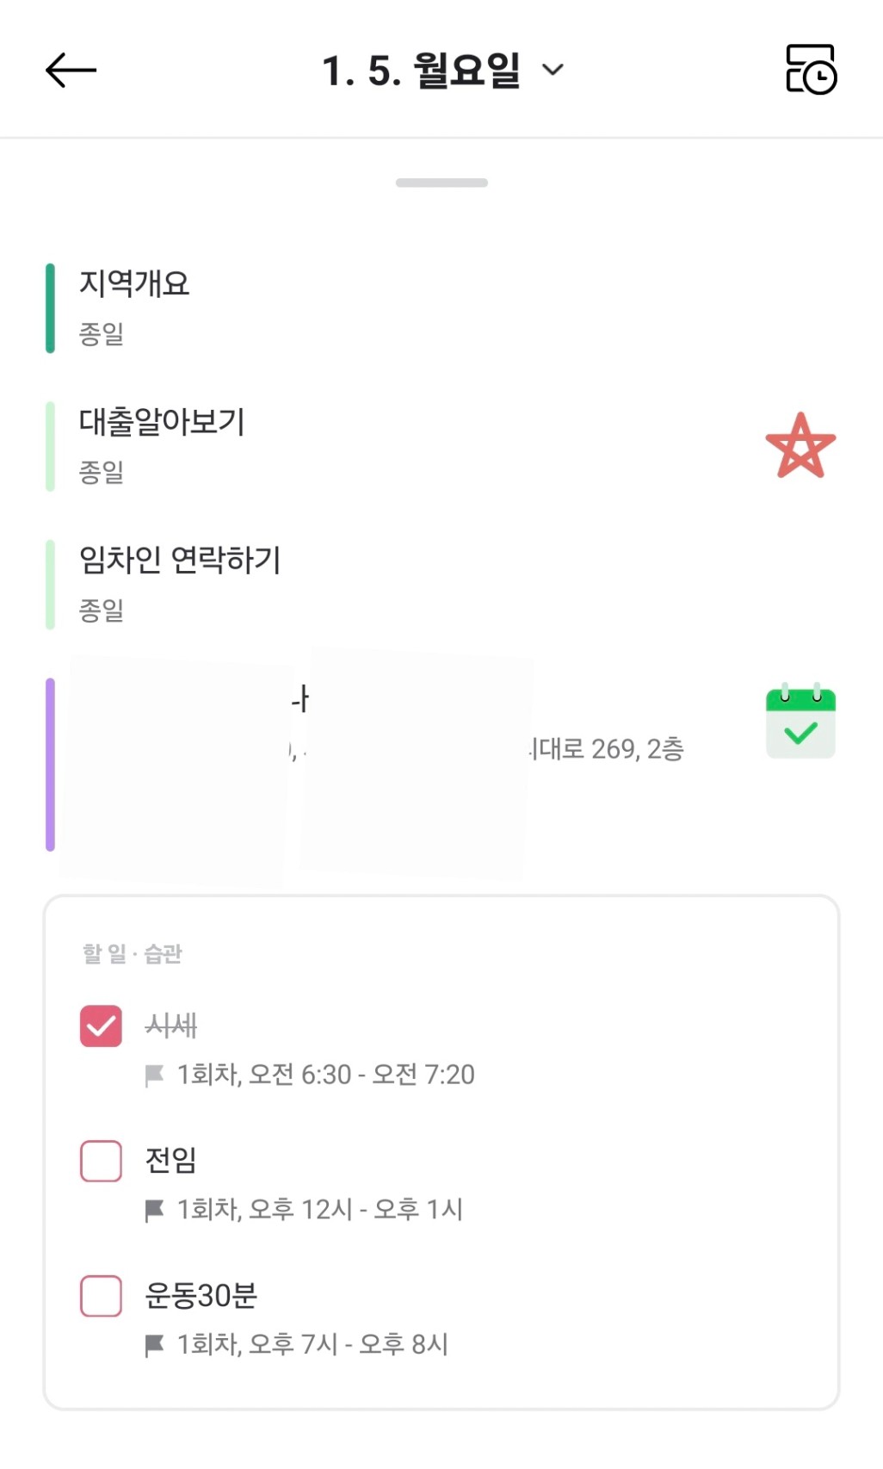Open the 임차인 연락하기 event
Viewport: 883px width, 1469px height.
click(180, 561)
